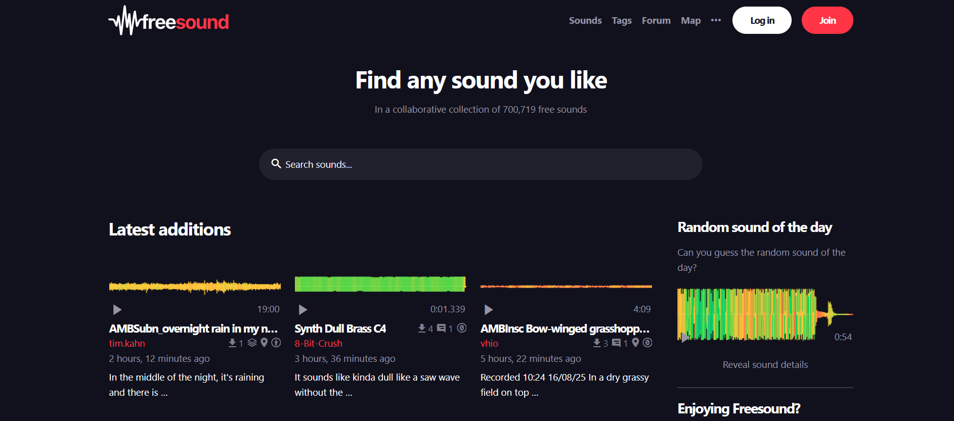Click CC0 license icon on vhio's sound
The image size is (954, 421).
[x=647, y=343]
